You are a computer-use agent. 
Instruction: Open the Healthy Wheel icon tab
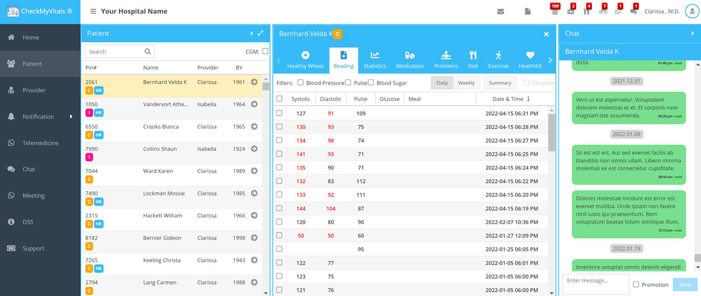(x=305, y=60)
